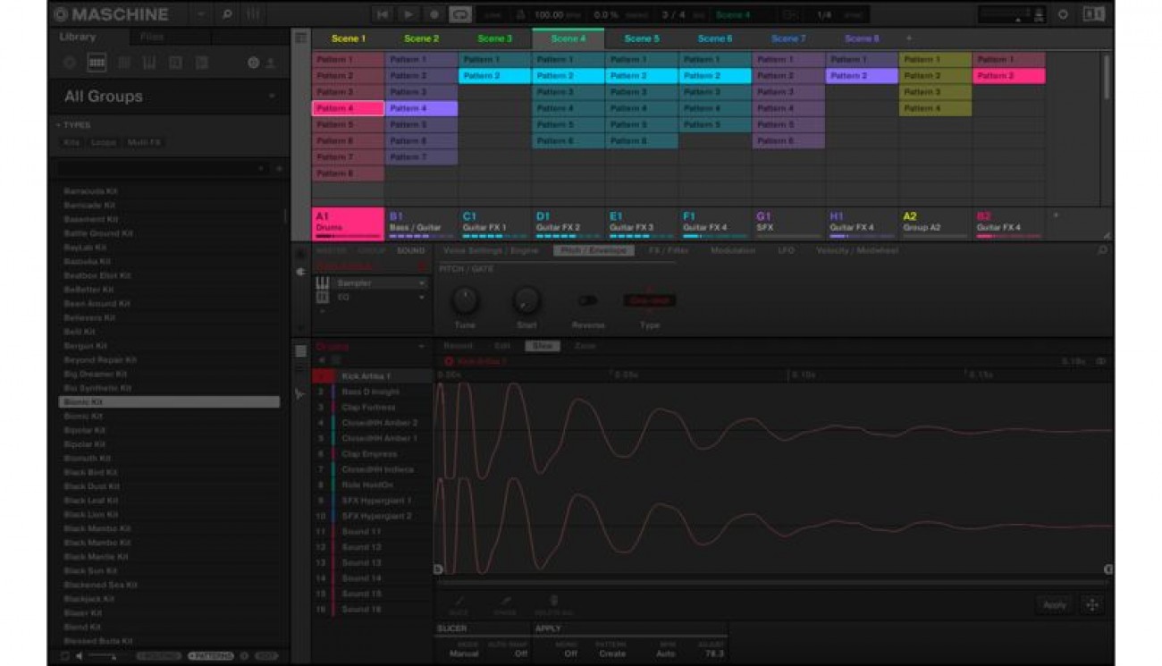Click the browser search magnifier icon in header
Viewport: 1162px width, 666px height.
(x=227, y=14)
